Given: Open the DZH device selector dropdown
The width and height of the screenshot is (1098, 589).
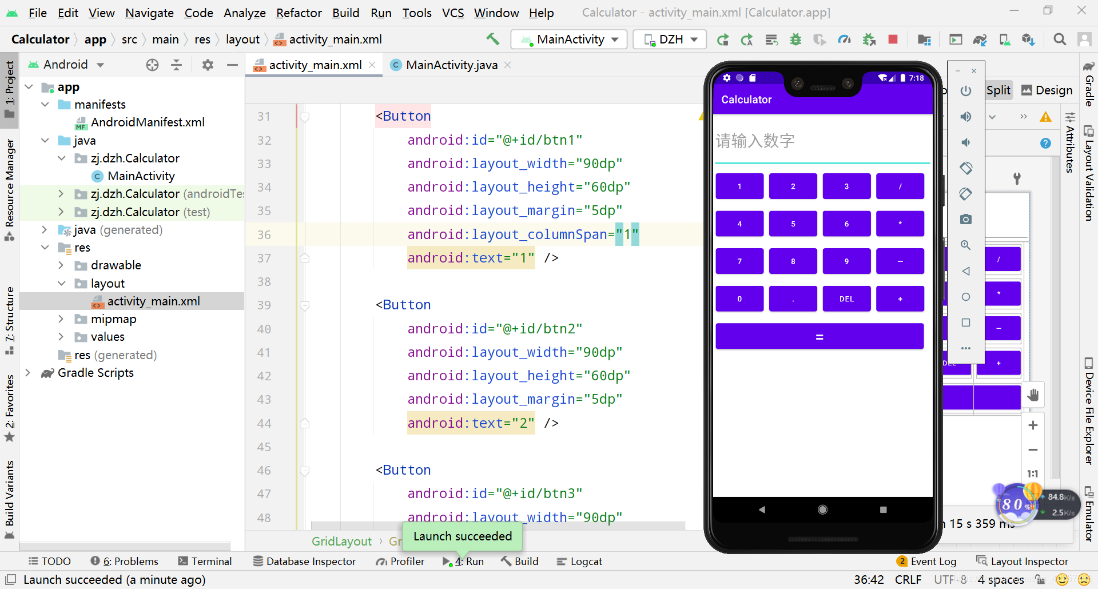Looking at the screenshot, I should [x=670, y=39].
